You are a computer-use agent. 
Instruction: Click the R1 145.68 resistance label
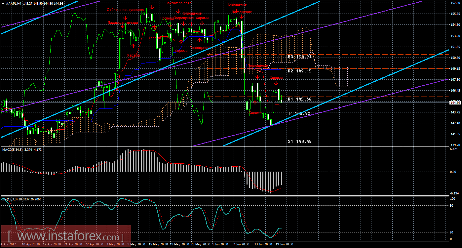tap(299, 99)
